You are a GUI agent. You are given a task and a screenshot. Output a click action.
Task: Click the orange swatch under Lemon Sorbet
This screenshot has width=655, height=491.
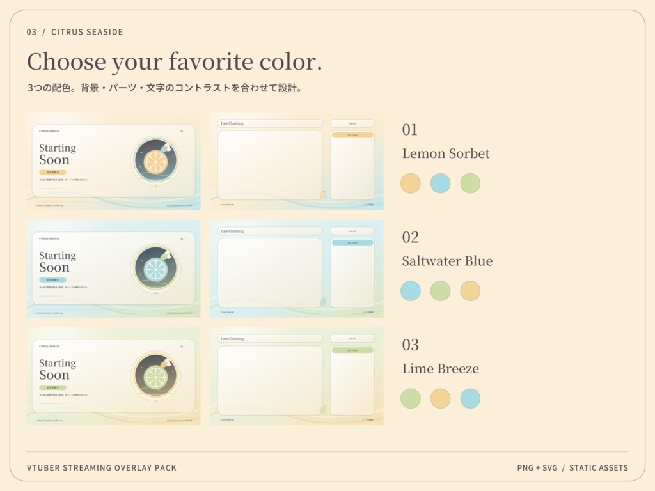click(410, 183)
